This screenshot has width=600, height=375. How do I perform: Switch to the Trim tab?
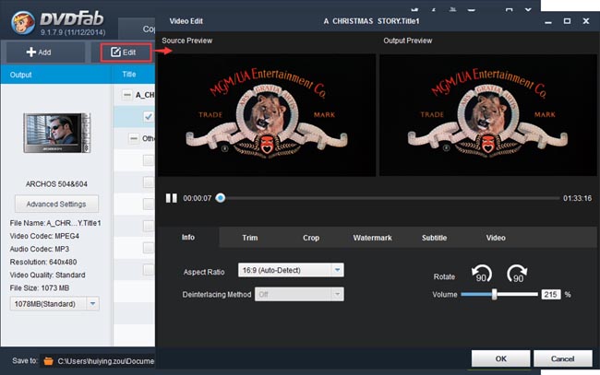click(x=250, y=238)
